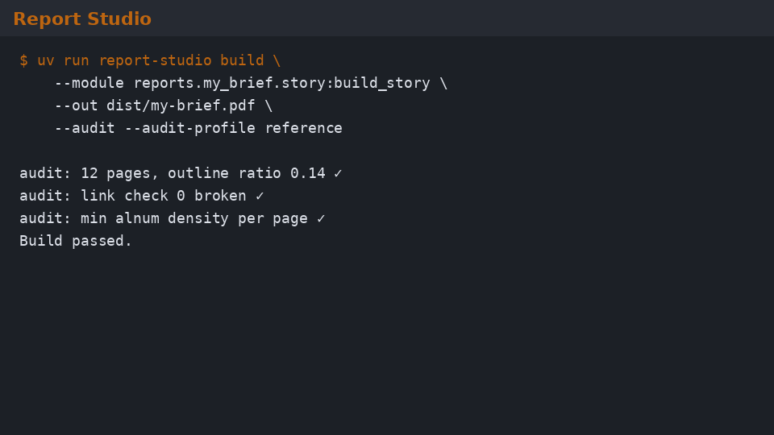Screen dimensions: 774x435
Task: Click the 'audit: min alnum density per page' line
Action: 173,218
